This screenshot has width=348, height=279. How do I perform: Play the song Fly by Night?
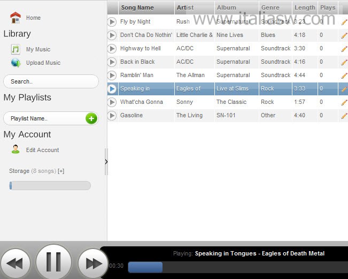[x=112, y=22]
